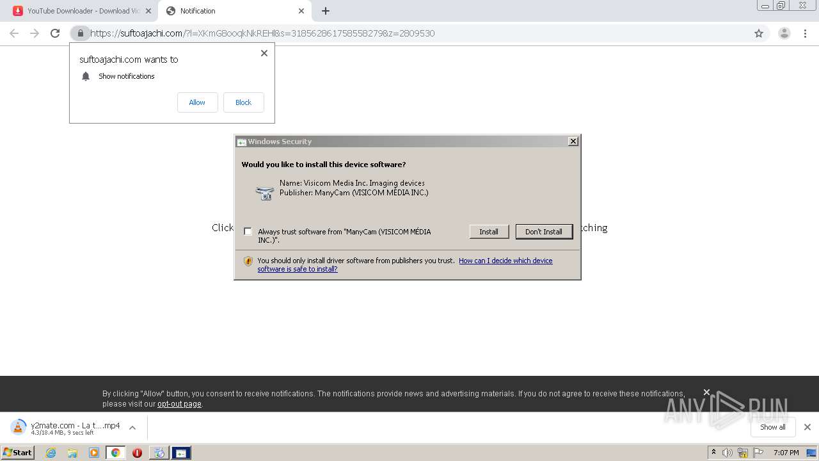Open Opera browser from taskbar
The height and width of the screenshot is (461, 819).
click(x=137, y=453)
